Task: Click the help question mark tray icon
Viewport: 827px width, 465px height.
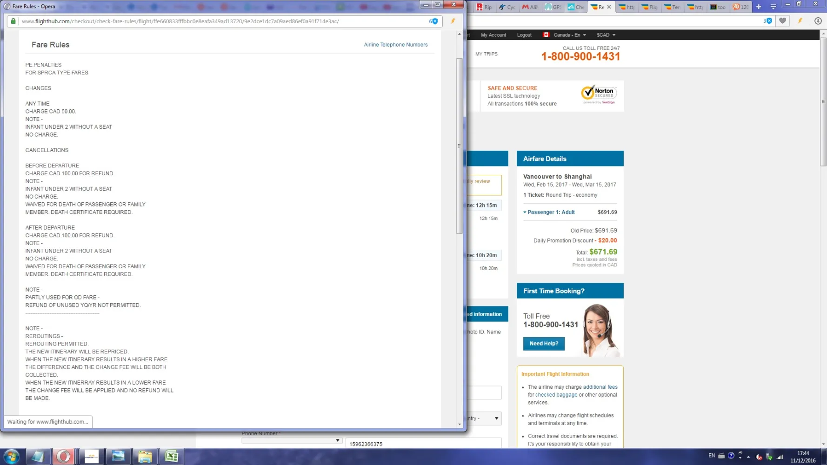Action: (731, 456)
